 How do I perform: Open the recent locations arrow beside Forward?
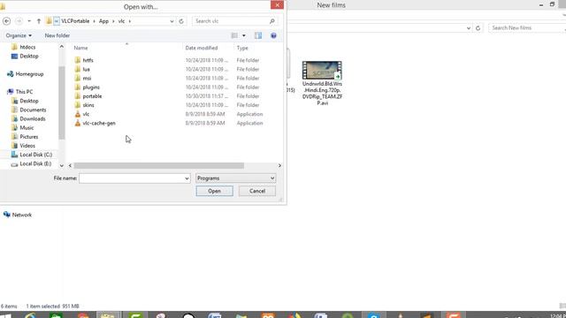point(29,21)
